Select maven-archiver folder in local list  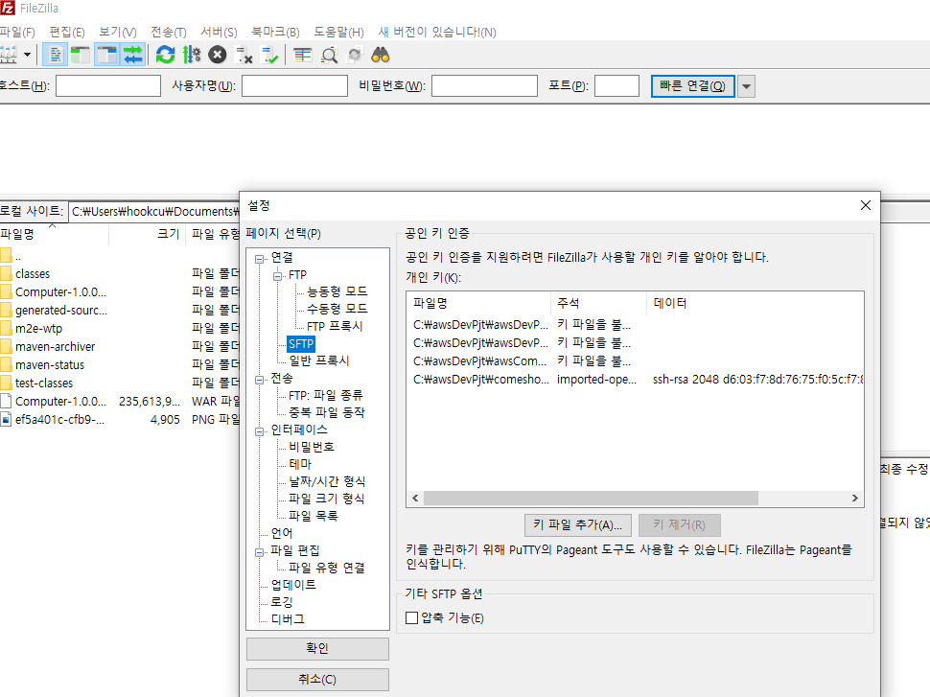point(119,346)
